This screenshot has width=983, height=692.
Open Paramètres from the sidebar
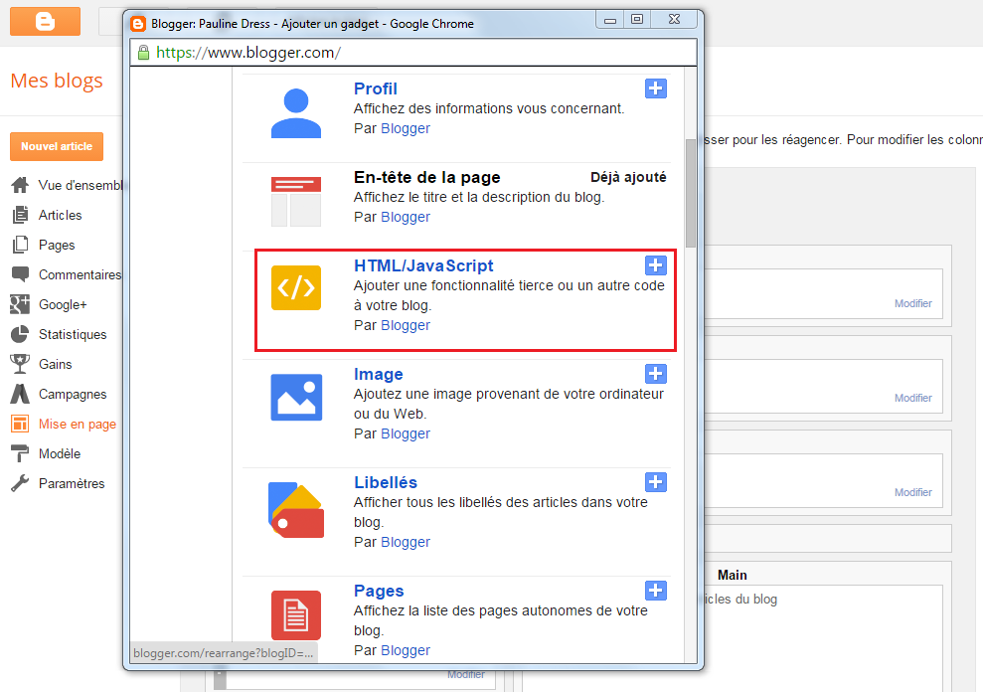coord(71,483)
